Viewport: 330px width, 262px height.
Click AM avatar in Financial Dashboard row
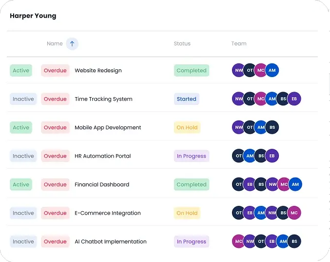coord(295,184)
